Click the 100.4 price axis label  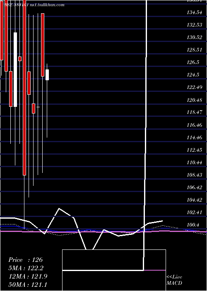(193, 225)
